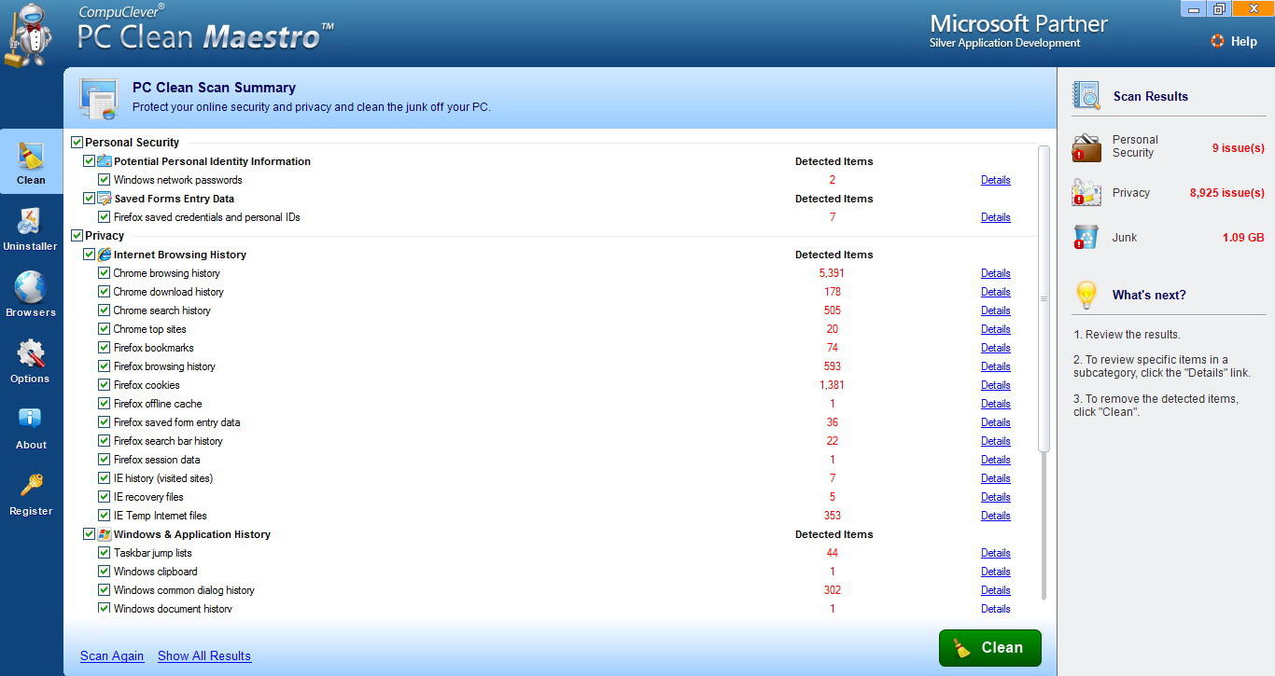
Task: Click the Junk recycle bin icon
Action: click(1086, 237)
